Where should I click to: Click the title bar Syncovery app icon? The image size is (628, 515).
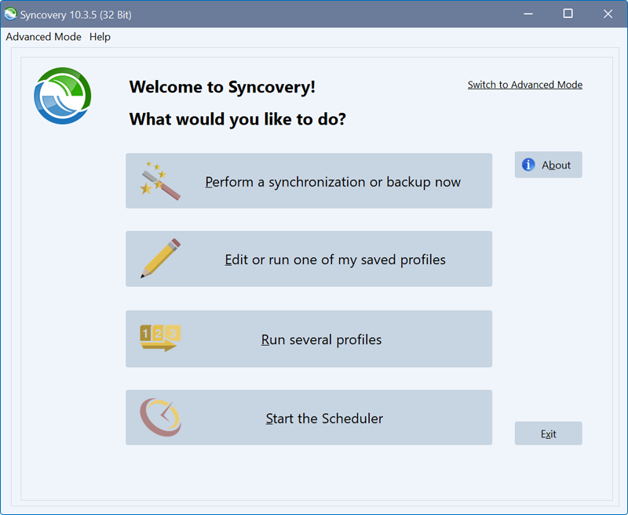click(x=10, y=14)
